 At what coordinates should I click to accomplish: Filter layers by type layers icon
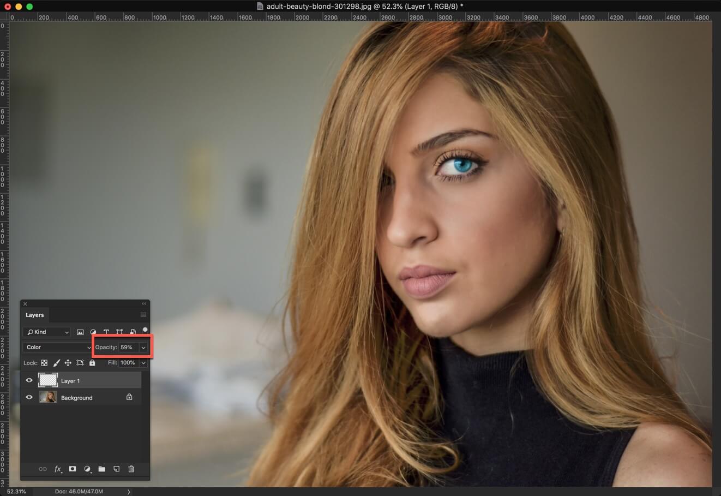(x=106, y=332)
